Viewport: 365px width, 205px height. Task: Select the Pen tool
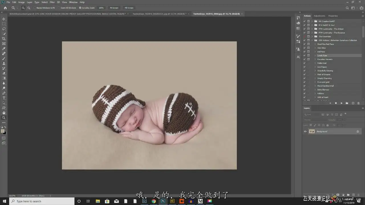[x=4, y=93]
